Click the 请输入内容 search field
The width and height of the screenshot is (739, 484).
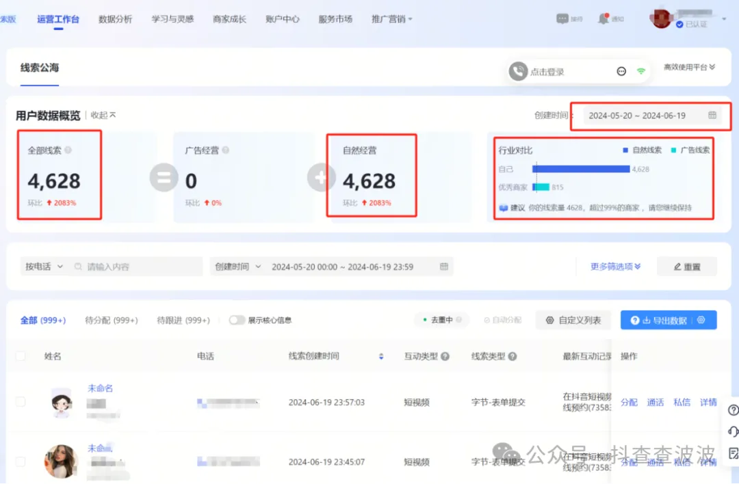(x=140, y=267)
